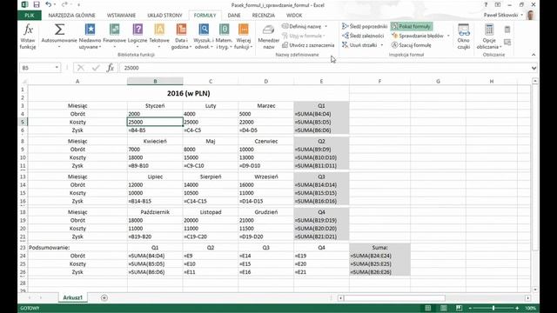Open the Tekstowe functions library
Screen dimensions: 557x313
coord(159,36)
